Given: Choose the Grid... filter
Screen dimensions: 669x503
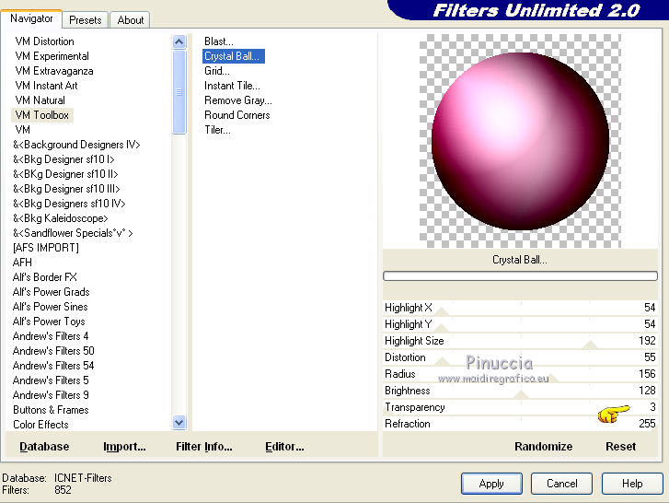Looking at the screenshot, I should pyautogui.click(x=217, y=71).
